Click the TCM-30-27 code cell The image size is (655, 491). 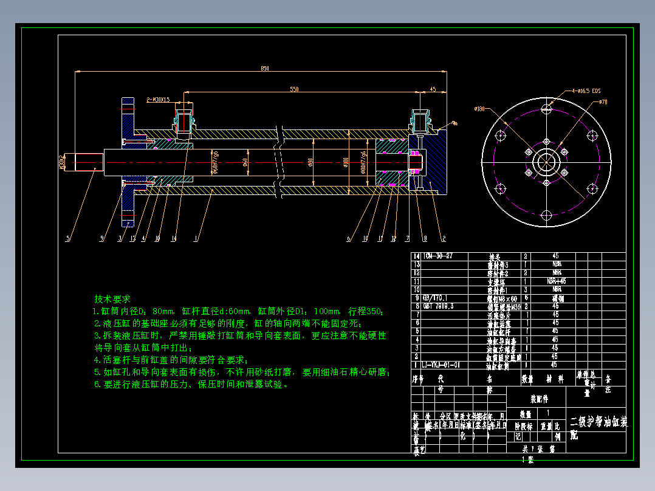pyautogui.click(x=437, y=256)
